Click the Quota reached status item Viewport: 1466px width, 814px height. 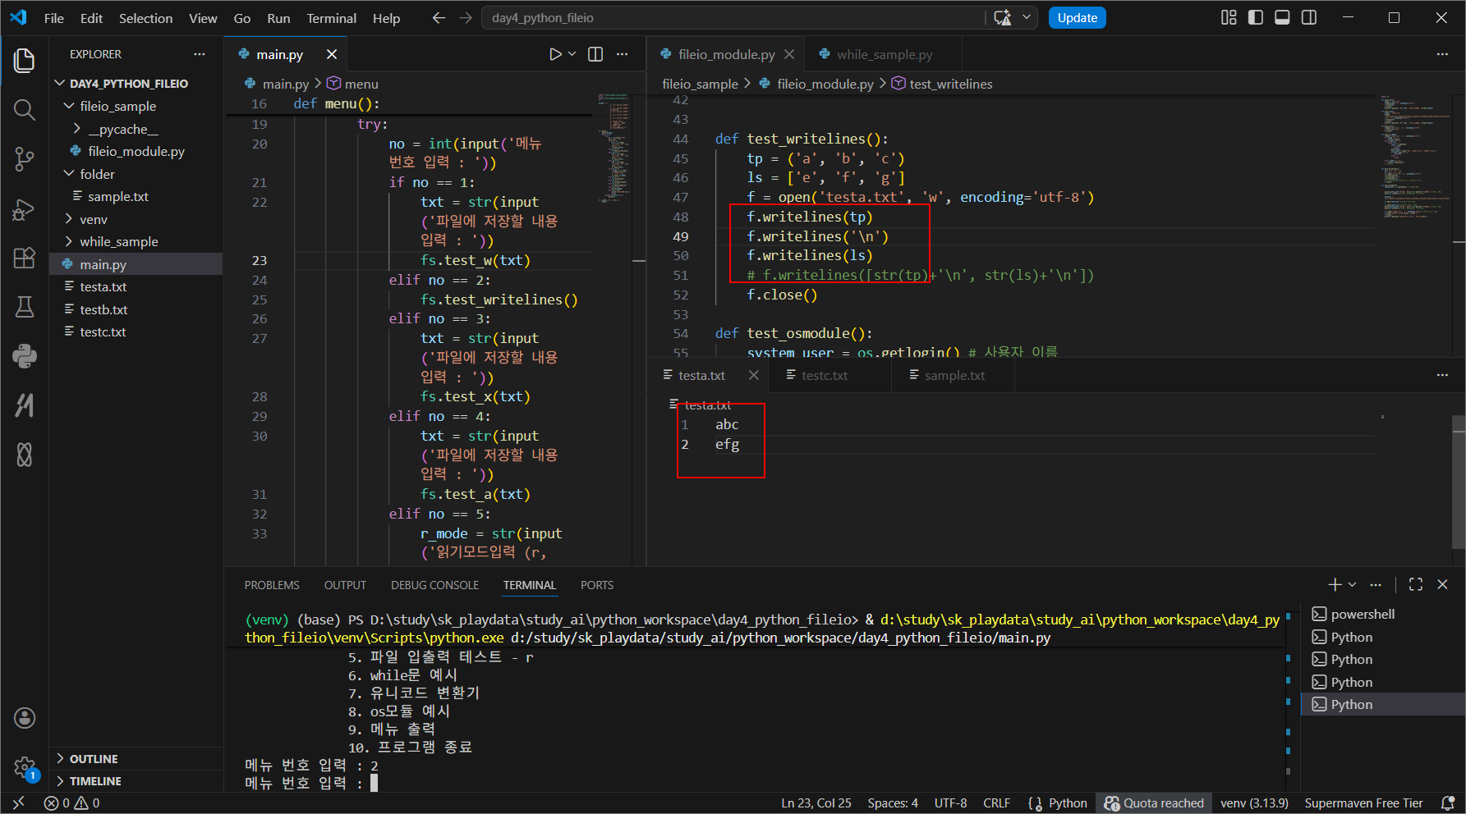coord(1154,803)
